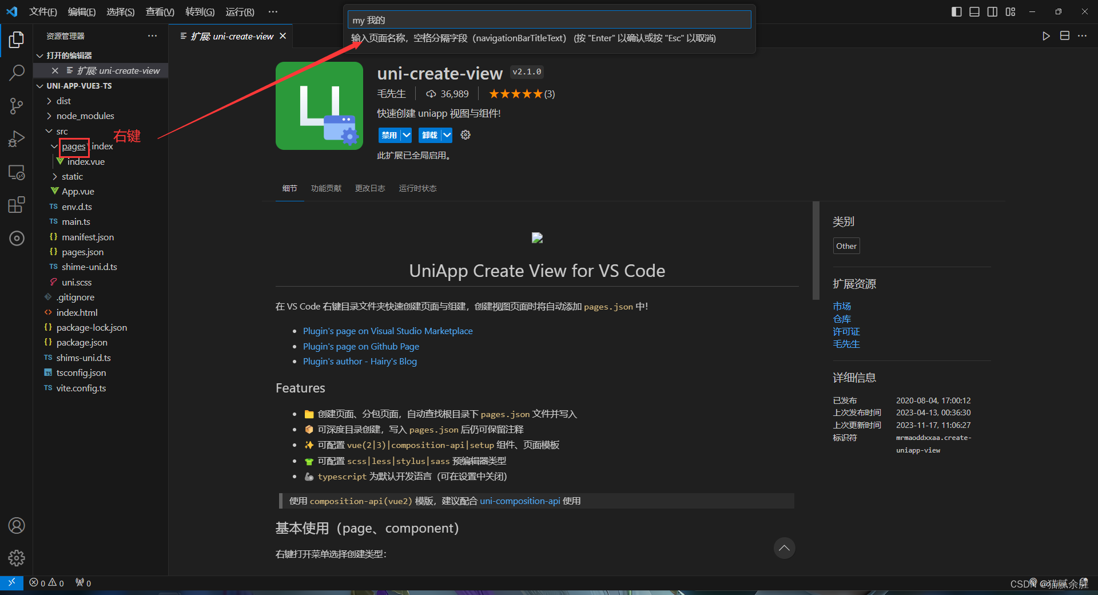Open the 运行(R) menu
This screenshot has height=595, width=1098.
[240, 11]
